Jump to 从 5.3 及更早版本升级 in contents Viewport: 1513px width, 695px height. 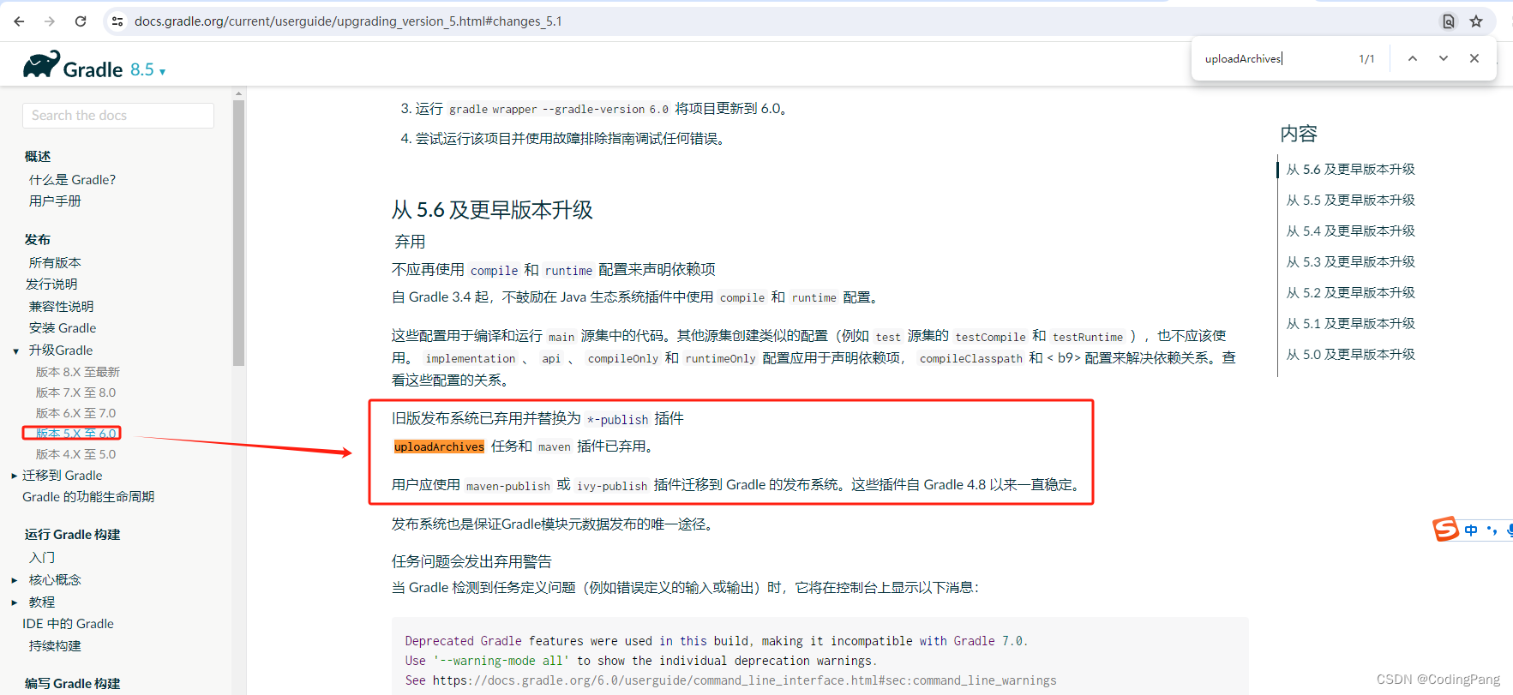pyautogui.click(x=1350, y=262)
